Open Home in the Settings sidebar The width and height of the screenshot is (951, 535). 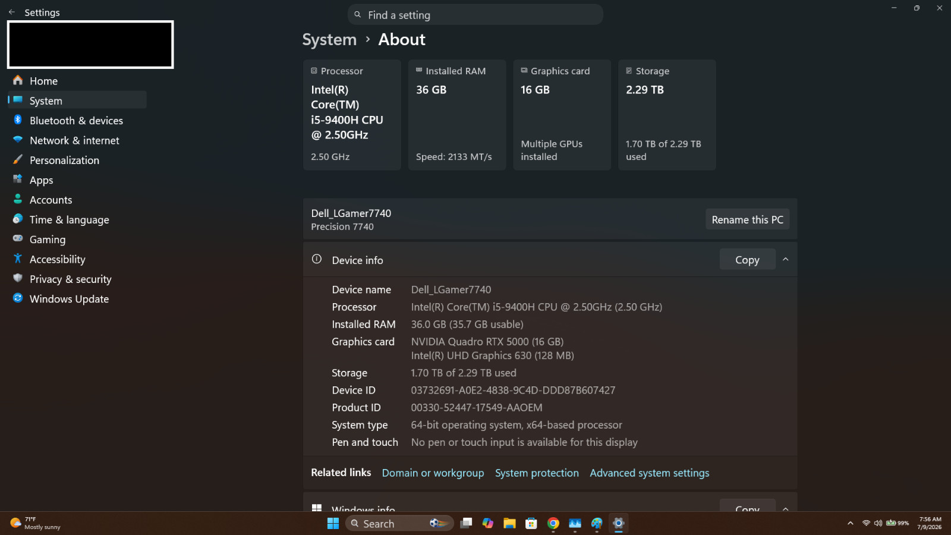coord(77,81)
